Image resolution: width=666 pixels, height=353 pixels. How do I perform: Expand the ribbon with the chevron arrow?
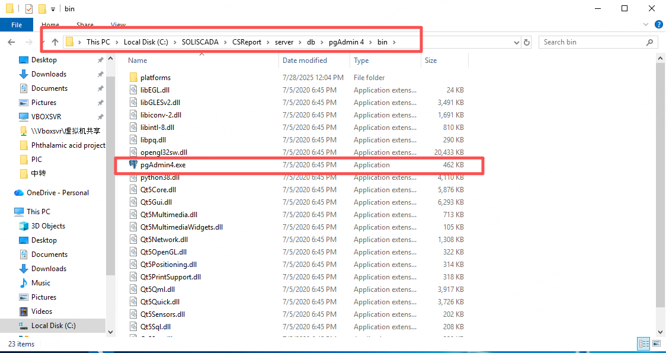pos(646,25)
